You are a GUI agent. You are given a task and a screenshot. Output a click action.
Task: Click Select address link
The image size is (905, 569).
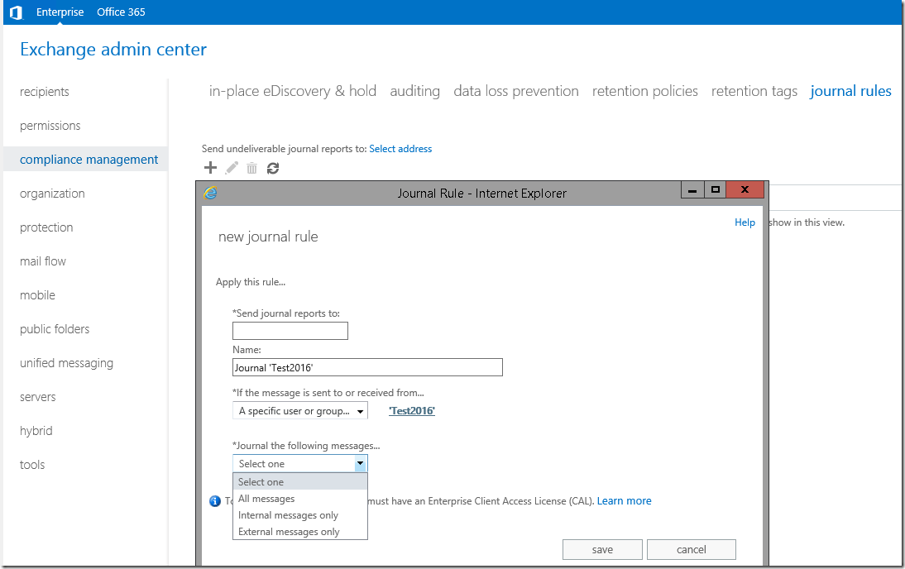[400, 149]
